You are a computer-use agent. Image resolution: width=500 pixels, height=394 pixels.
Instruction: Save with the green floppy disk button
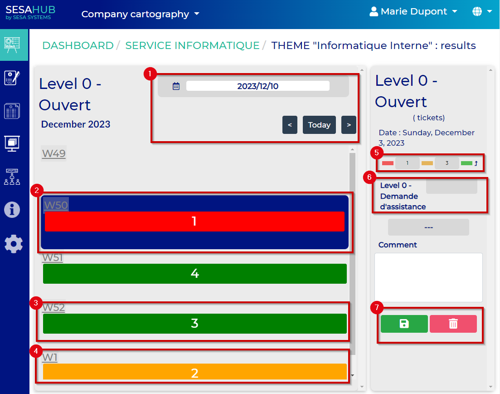pyautogui.click(x=404, y=324)
